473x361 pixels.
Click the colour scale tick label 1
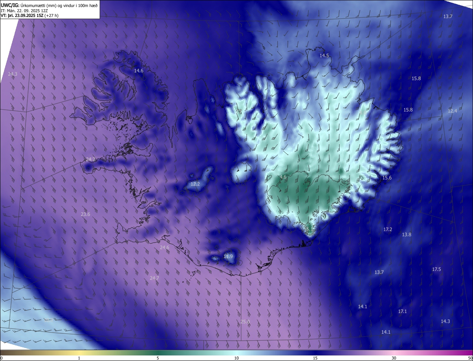tap(79, 358)
